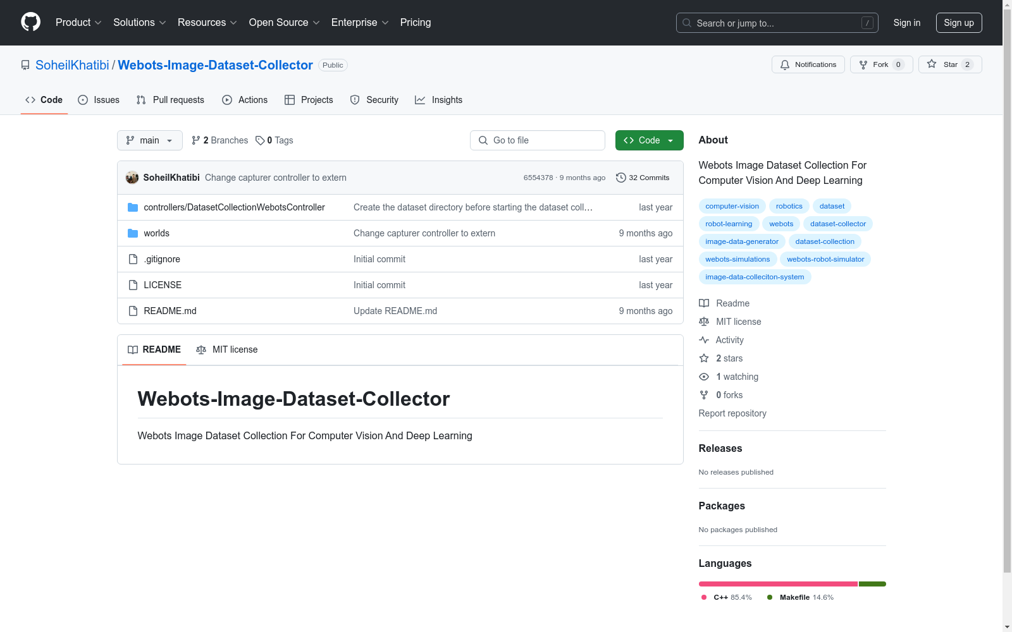The height and width of the screenshot is (632, 1012).
Task: Select the Projects tab
Action: (309, 100)
